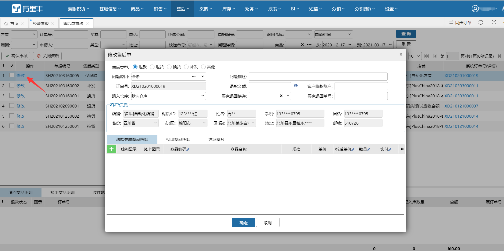
Task: Open order link XD210201000019
Action: click(461, 75)
